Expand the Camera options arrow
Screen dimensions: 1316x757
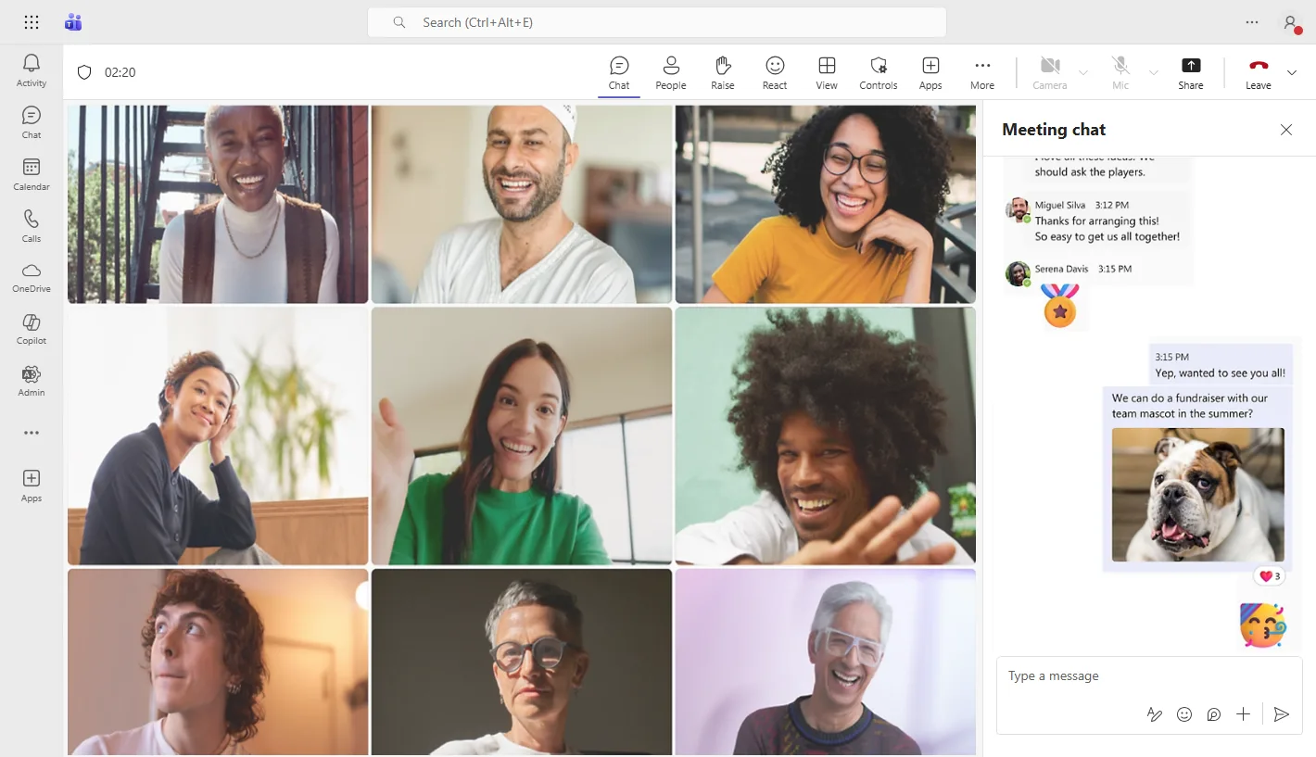1083,72
